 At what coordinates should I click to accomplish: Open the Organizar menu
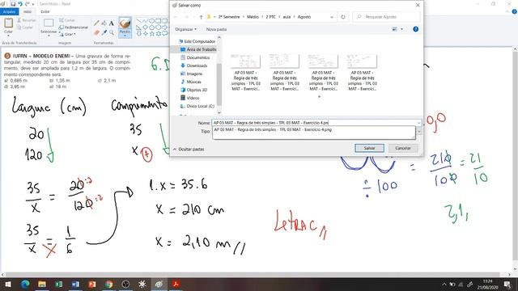coord(185,29)
